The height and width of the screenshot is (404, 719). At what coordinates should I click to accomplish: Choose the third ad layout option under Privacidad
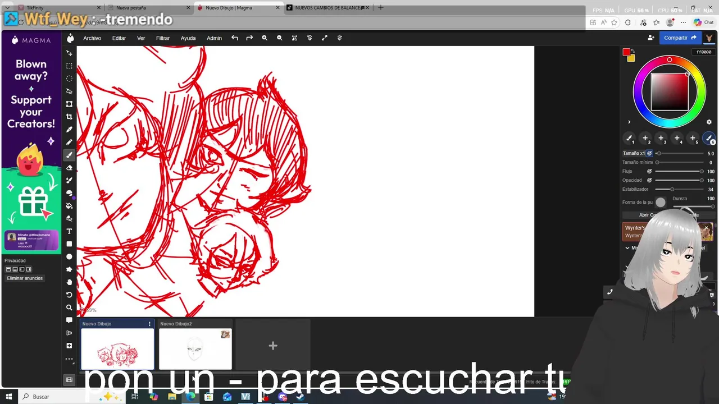(x=22, y=269)
